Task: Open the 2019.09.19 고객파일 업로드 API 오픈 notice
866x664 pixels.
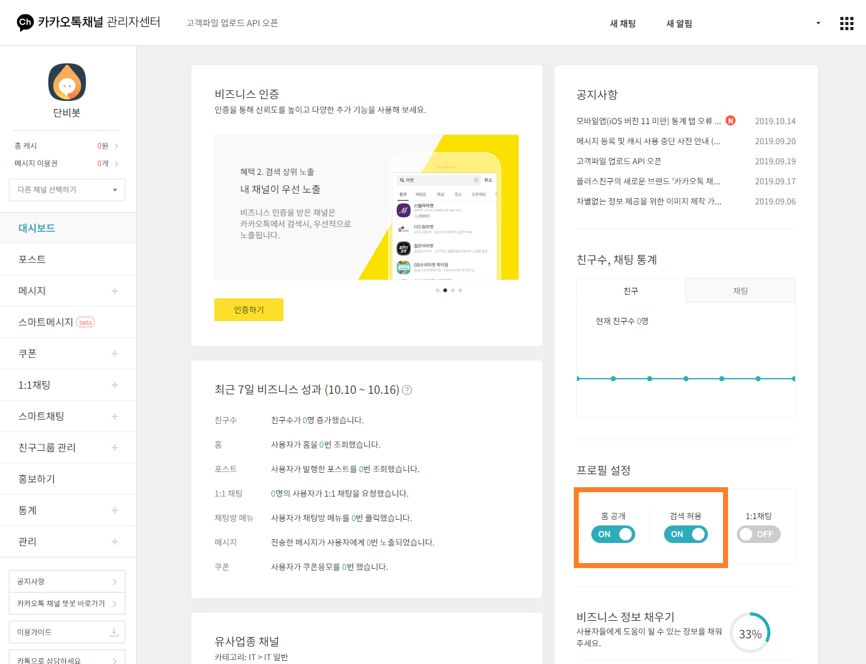Action: click(619, 161)
